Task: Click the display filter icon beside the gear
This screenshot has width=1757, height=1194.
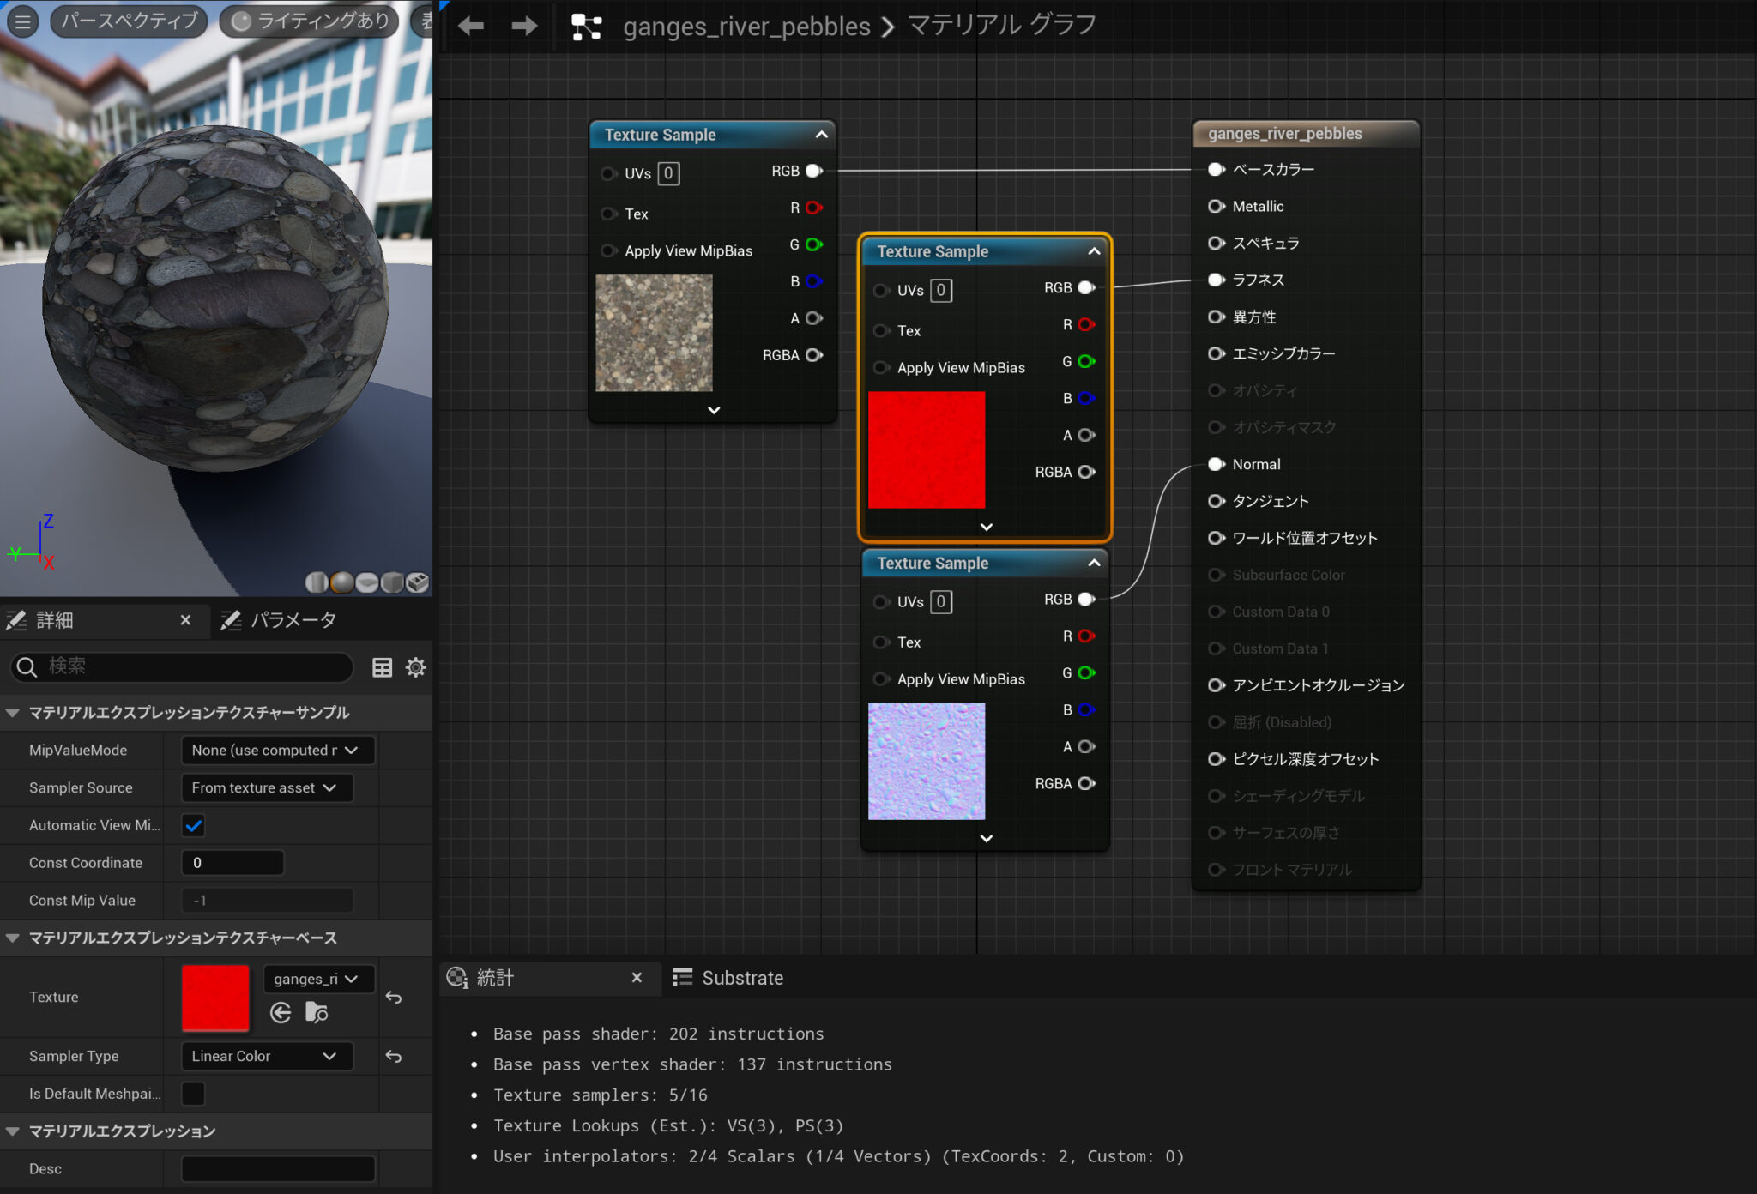Action: point(383,667)
